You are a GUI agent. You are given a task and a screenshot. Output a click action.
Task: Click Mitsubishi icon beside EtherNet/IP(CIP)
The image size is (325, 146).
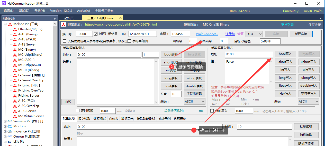15,29
